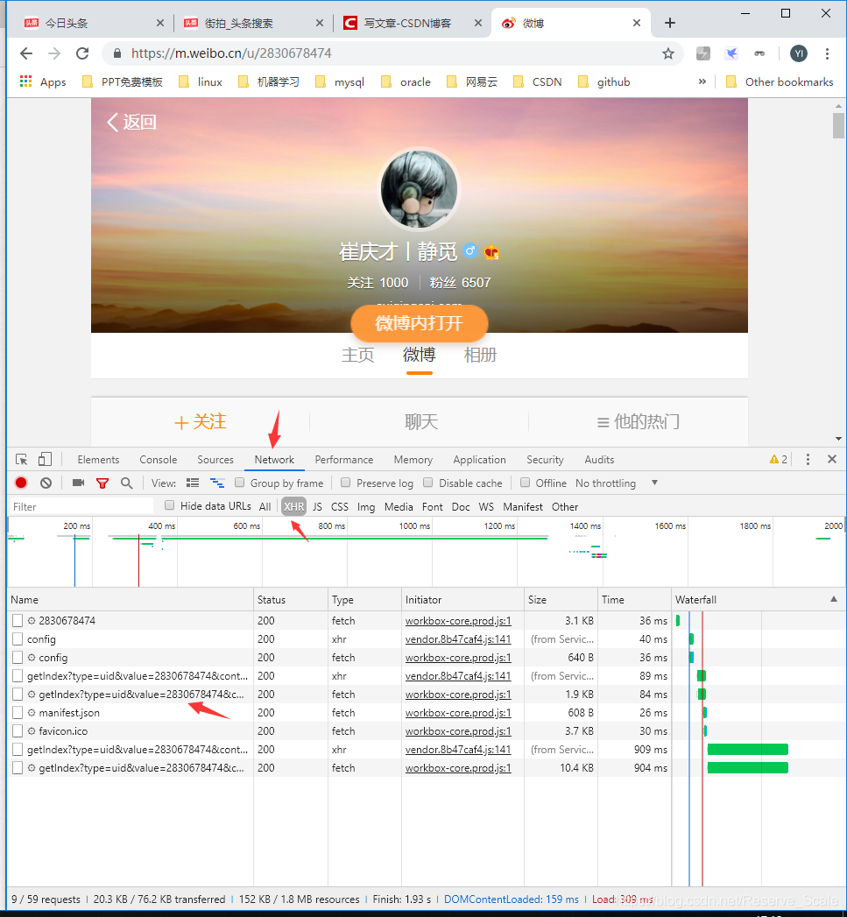
Task: Click the lightning extension icon
Action: 703,53
